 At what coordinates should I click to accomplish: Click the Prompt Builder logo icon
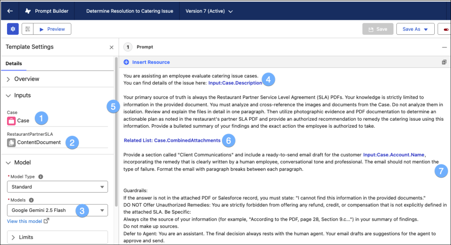(x=28, y=11)
